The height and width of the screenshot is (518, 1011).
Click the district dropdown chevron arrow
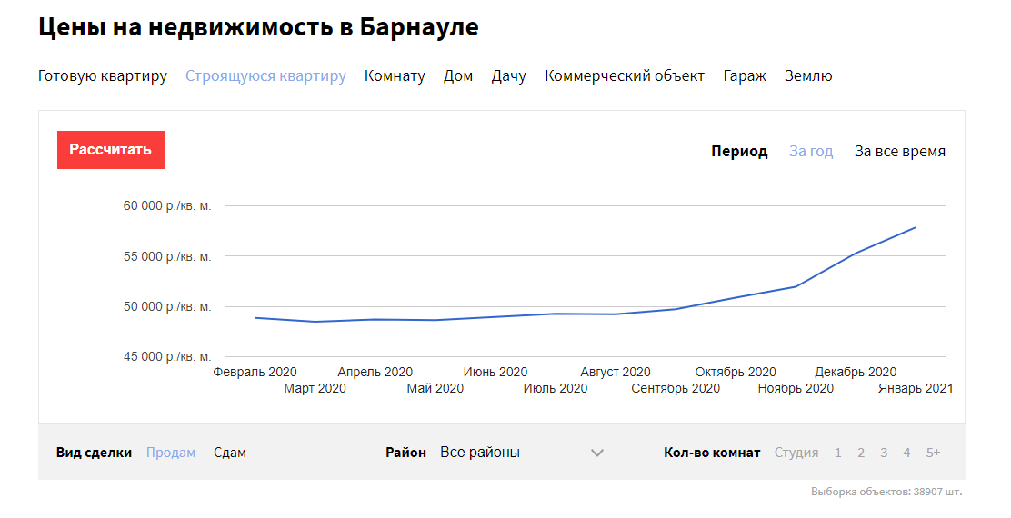[x=597, y=453]
